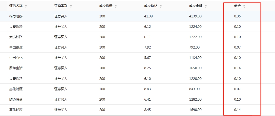Click the amount 1222.00 cell
Viewport: 275px width, 116px height.
[x=195, y=37]
